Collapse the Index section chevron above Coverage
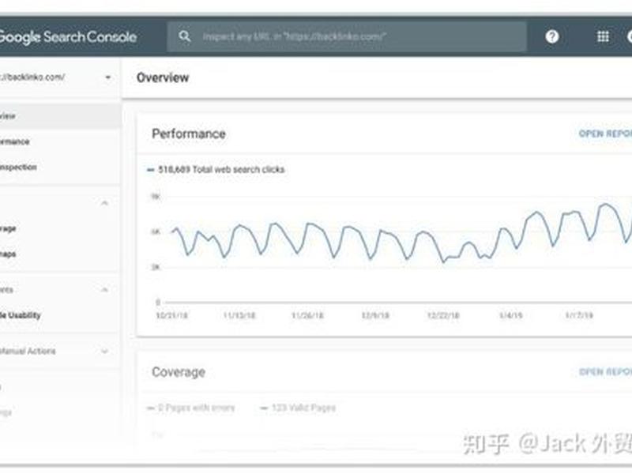Image resolution: width=632 pixels, height=474 pixels. (104, 203)
